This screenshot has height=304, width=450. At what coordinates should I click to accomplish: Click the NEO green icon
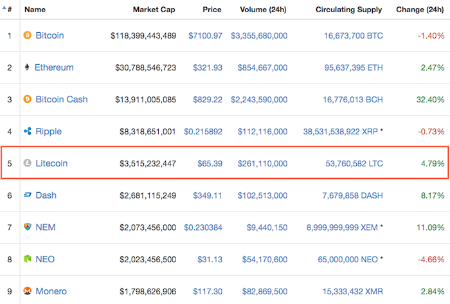click(27, 259)
